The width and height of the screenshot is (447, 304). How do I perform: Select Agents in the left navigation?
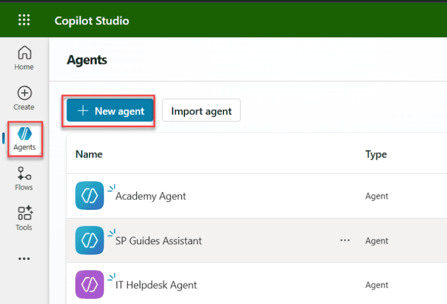pos(24,139)
